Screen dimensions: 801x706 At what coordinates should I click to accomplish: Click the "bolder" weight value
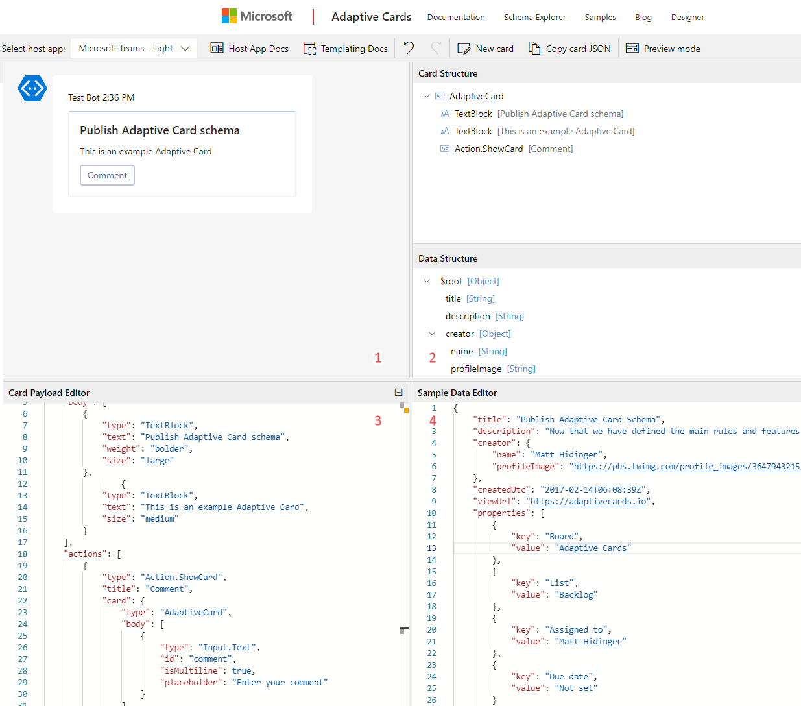[x=169, y=449]
